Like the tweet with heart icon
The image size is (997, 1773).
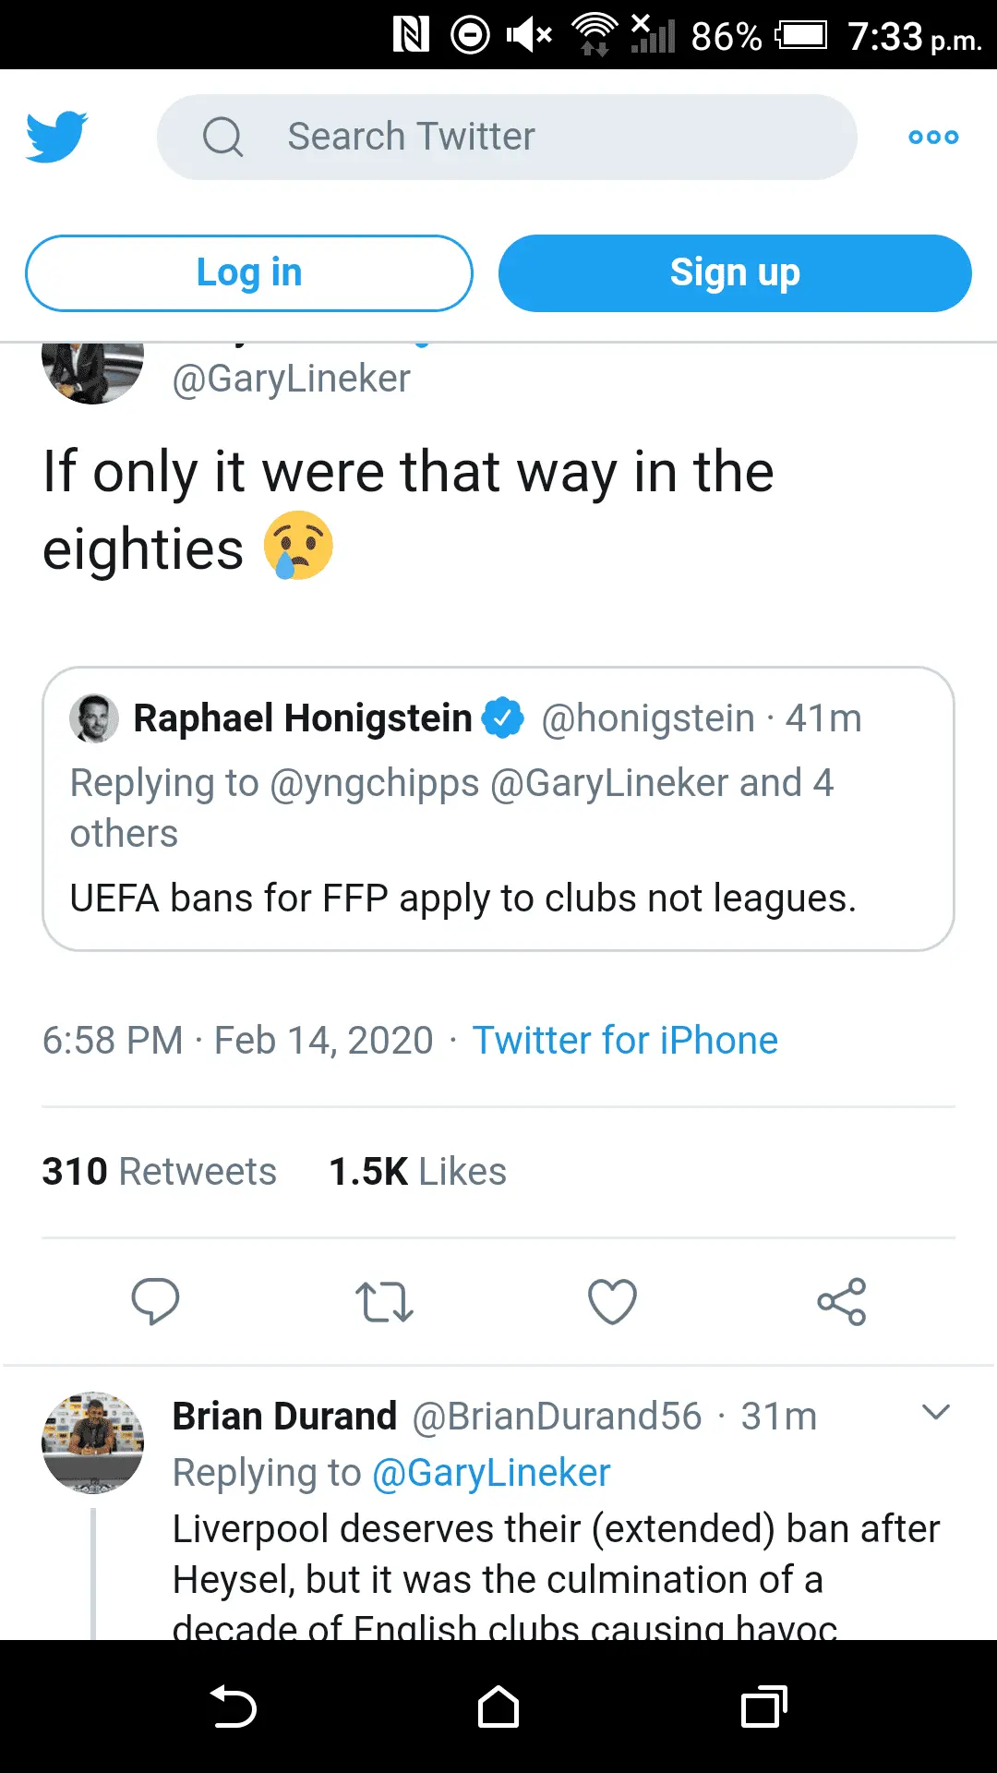(613, 1302)
